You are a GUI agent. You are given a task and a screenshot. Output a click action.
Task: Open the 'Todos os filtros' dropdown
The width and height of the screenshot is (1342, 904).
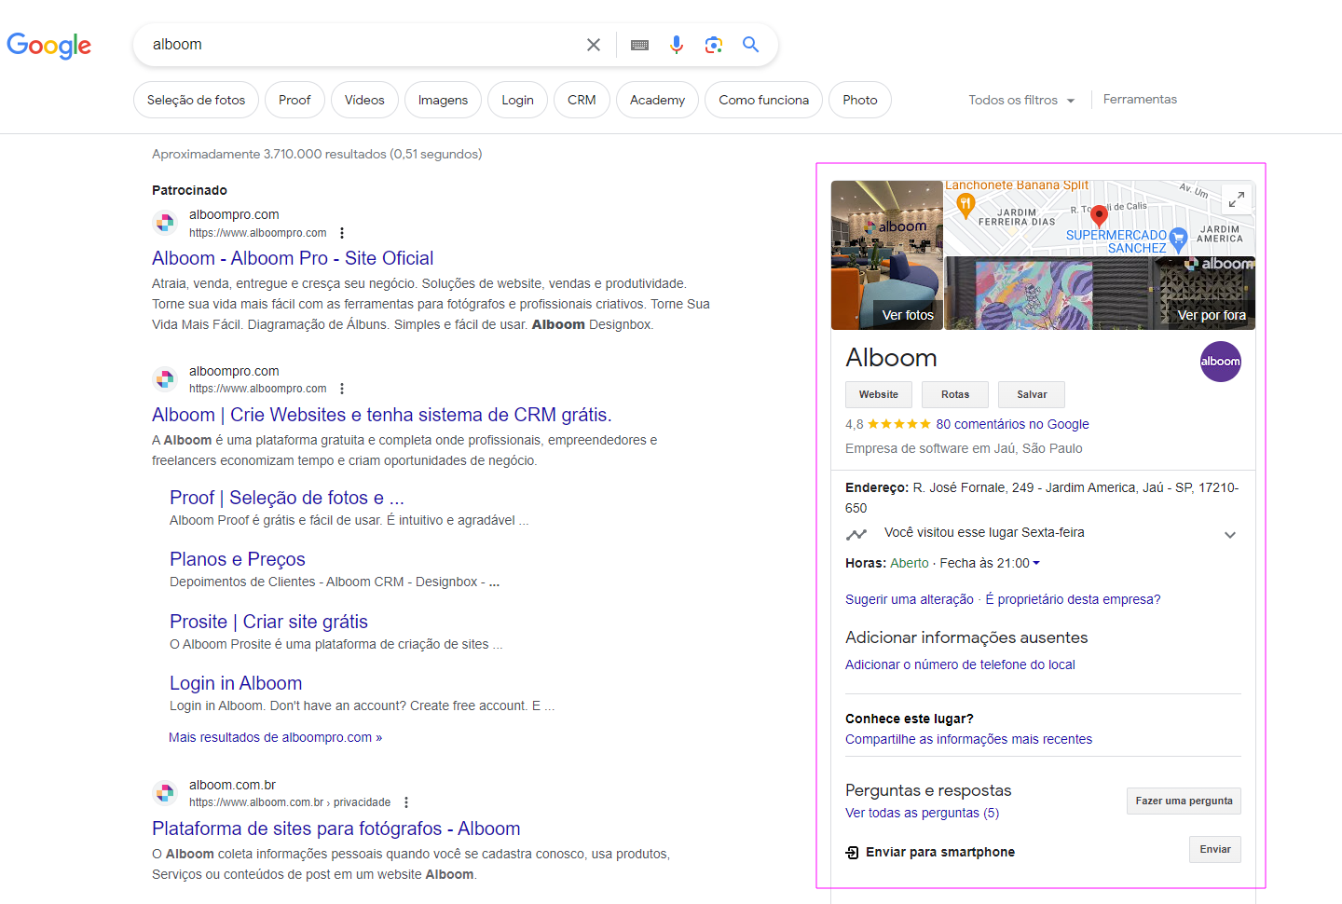pyautogui.click(x=1021, y=100)
